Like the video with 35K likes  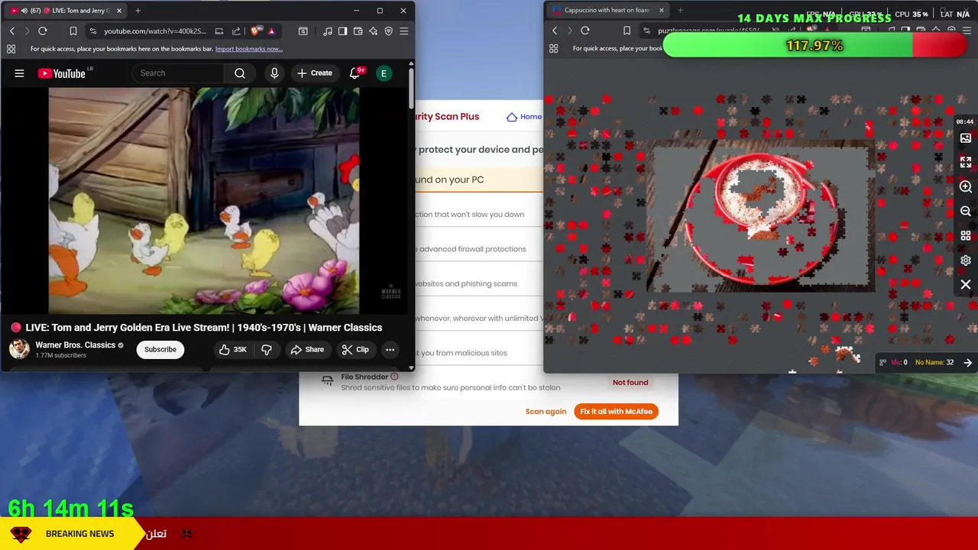click(x=232, y=349)
